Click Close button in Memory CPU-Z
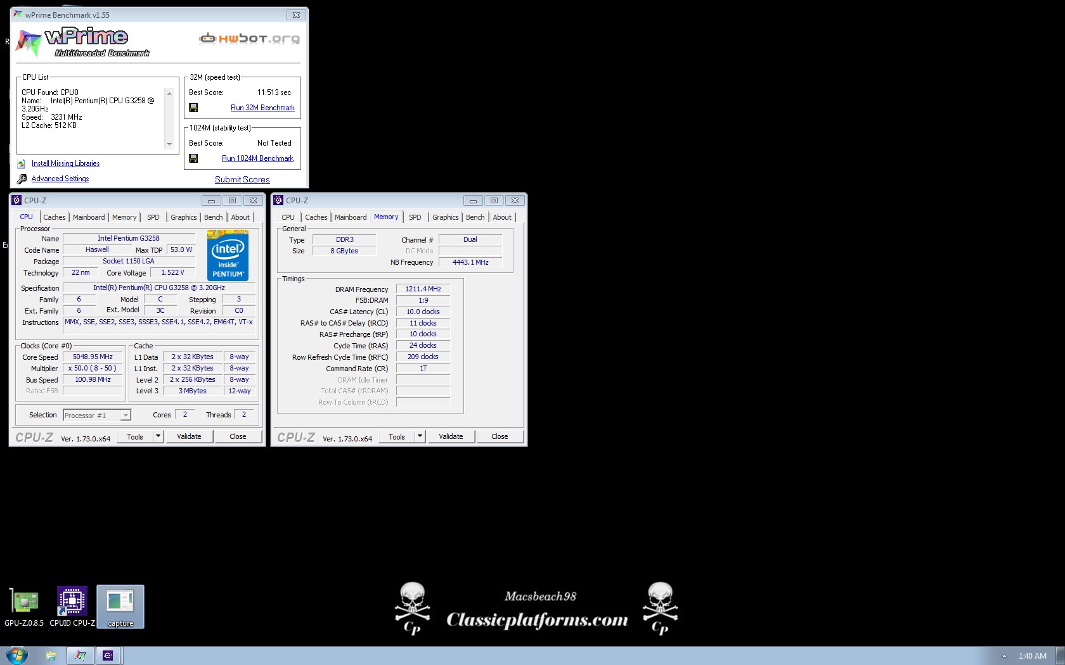 tap(500, 436)
